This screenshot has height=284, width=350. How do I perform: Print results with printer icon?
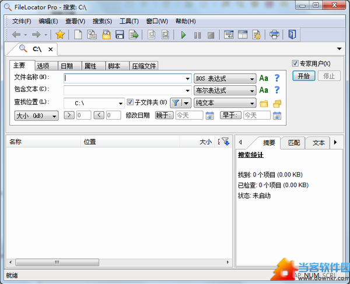pyautogui.click(x=274, y=34)
